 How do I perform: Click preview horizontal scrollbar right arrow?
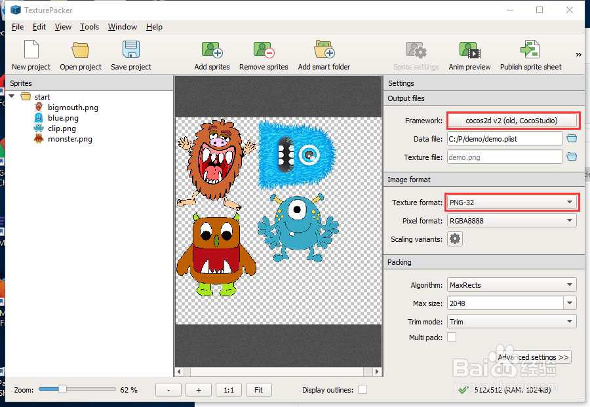coord(377,372)
